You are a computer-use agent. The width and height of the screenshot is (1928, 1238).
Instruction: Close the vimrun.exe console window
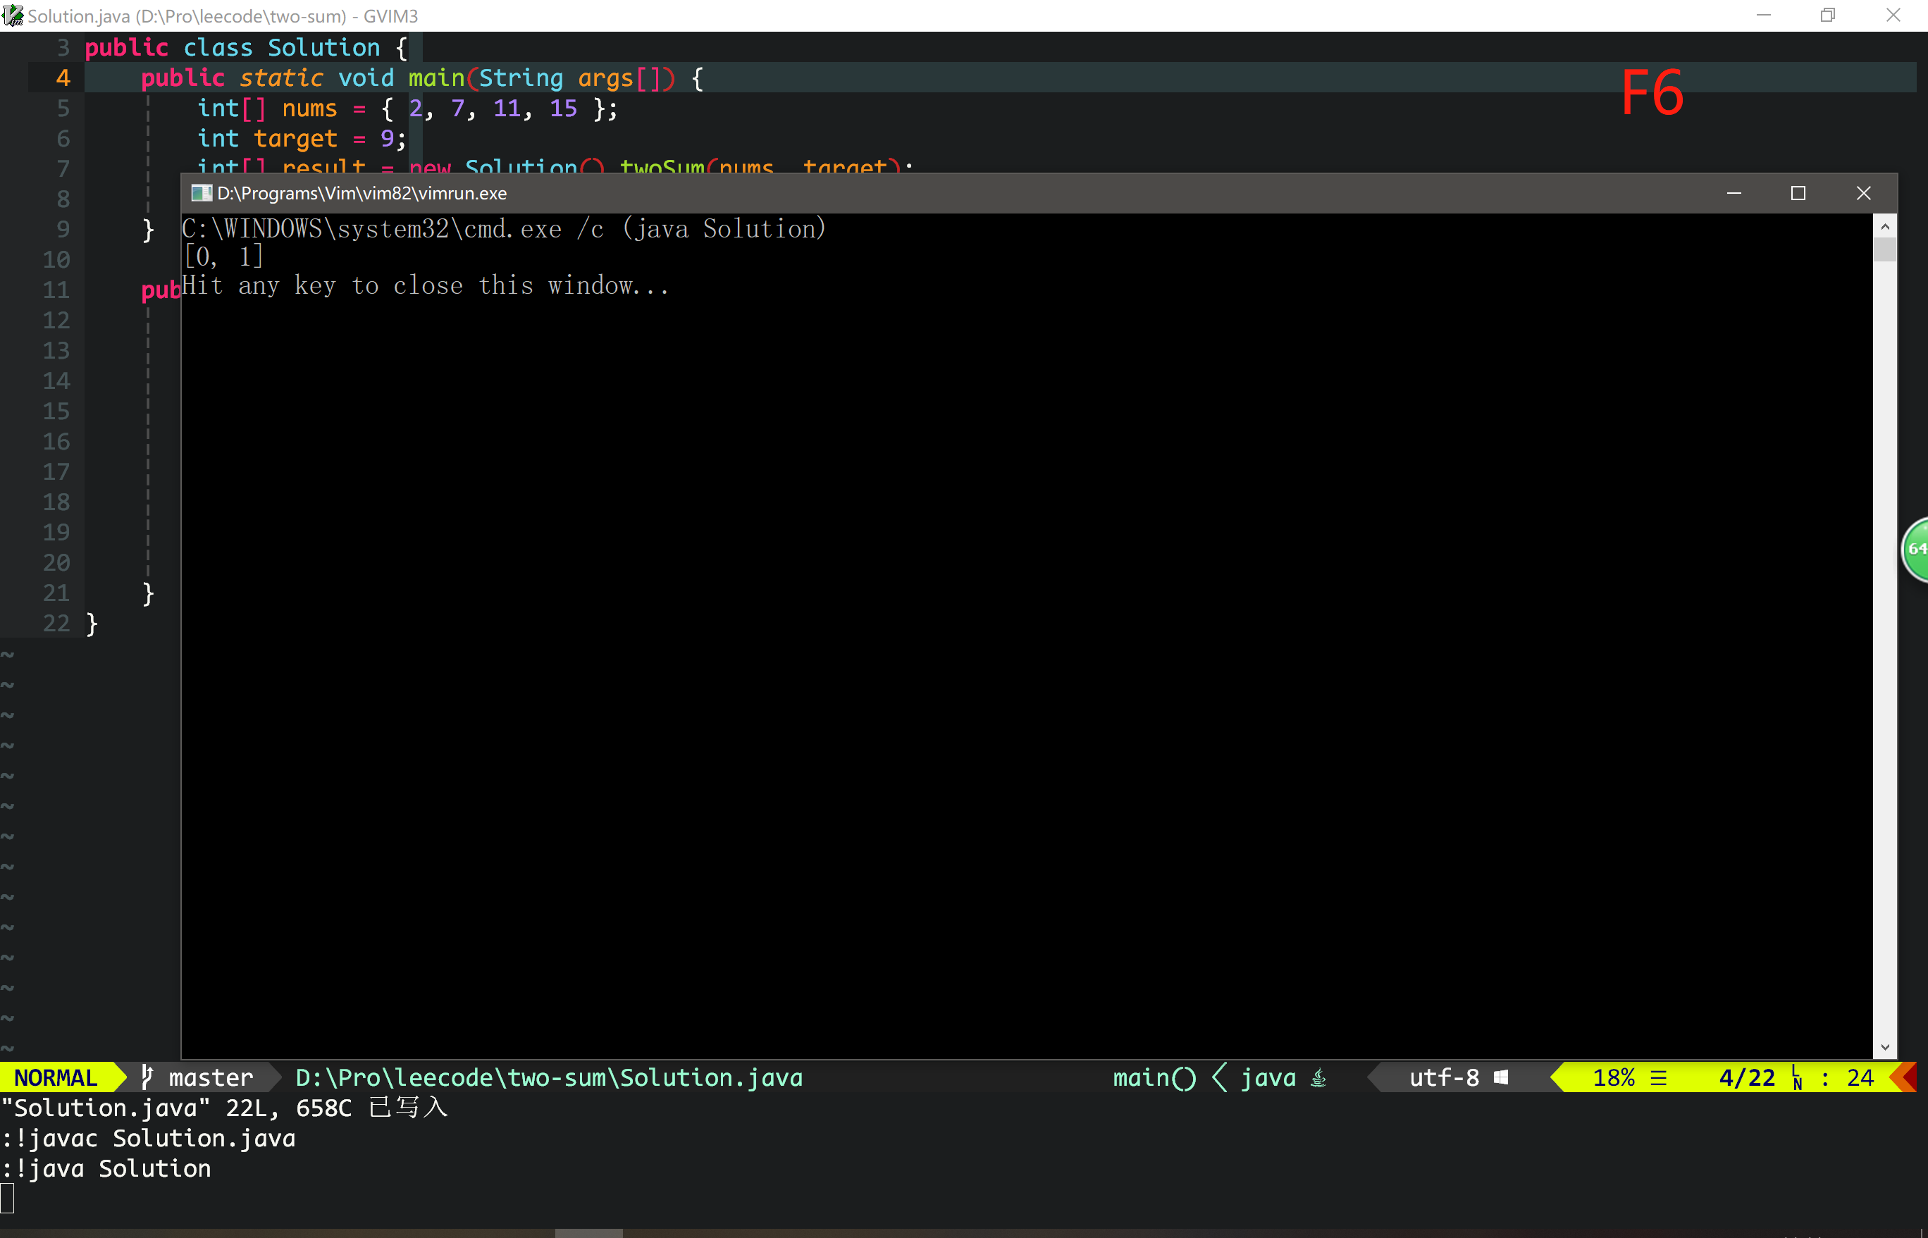(x=1863, y=193)
